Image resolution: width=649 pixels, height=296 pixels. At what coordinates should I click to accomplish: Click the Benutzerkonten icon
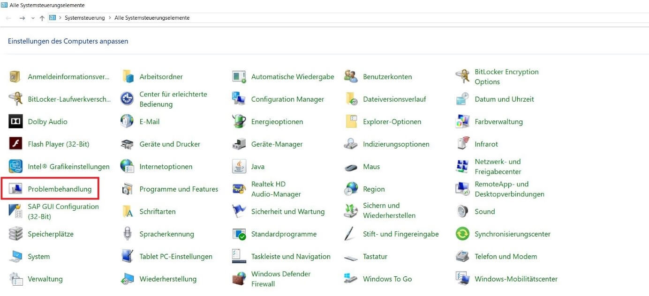[x=351, y=76]
